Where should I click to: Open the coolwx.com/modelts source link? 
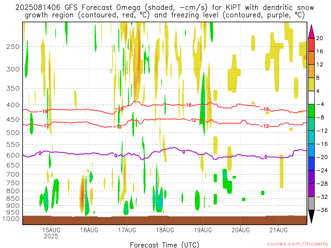coord(297,244)
